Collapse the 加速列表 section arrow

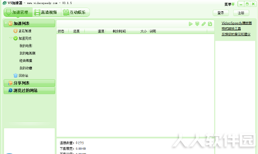(x=6, y=24)
